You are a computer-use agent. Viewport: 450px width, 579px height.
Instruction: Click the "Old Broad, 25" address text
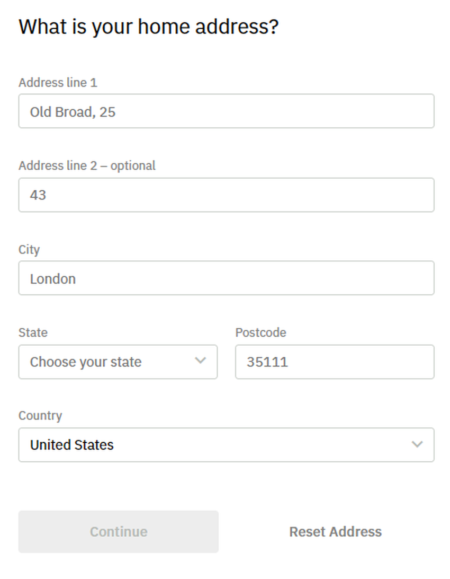click(73, 112)
